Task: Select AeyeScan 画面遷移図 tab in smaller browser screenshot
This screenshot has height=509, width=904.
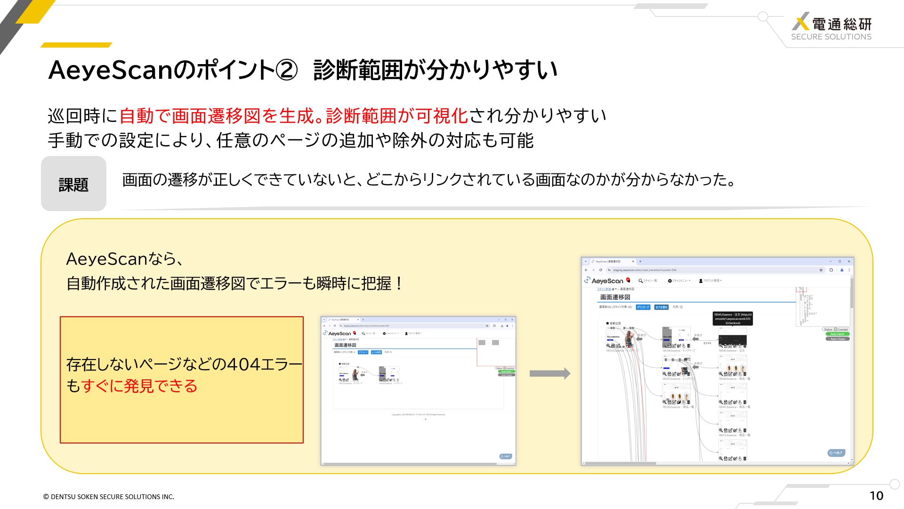Action: click(343, 320)
